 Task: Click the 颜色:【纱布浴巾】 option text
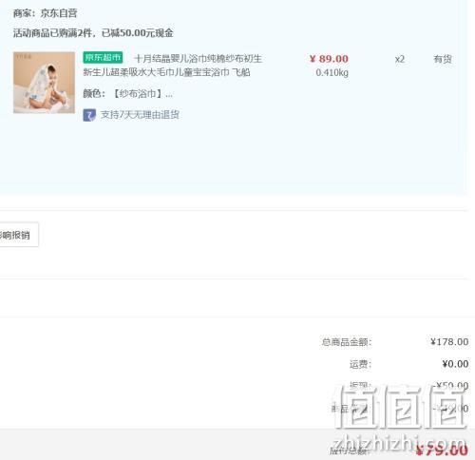[x=127, y=94]
